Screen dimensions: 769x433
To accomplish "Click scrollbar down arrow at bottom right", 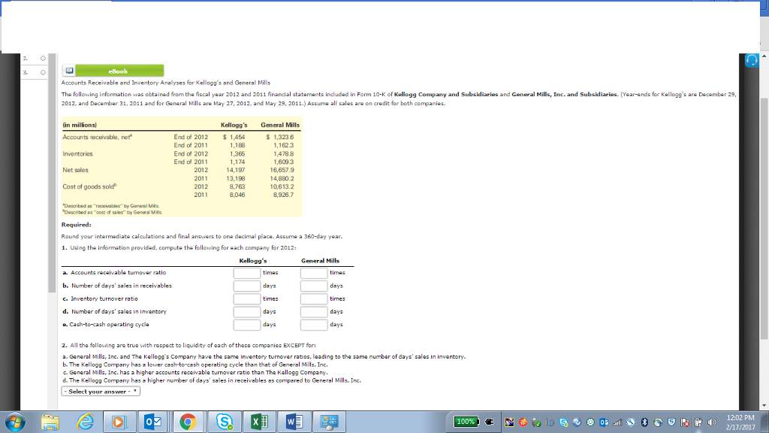I will pyautogui.click(x=764, y=406).
